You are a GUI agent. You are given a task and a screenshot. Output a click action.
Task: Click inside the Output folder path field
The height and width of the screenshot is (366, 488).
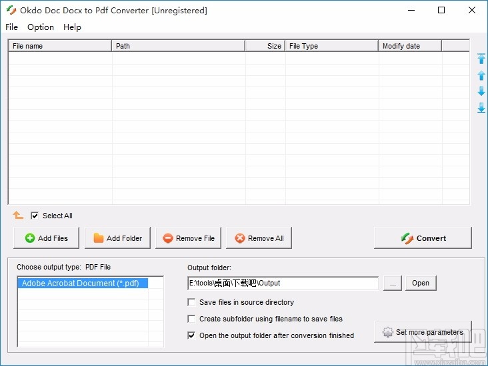[x=283, y=283]
